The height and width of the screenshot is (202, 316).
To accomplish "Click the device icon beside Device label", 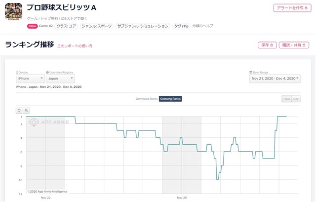I will (x=17, y=73).
